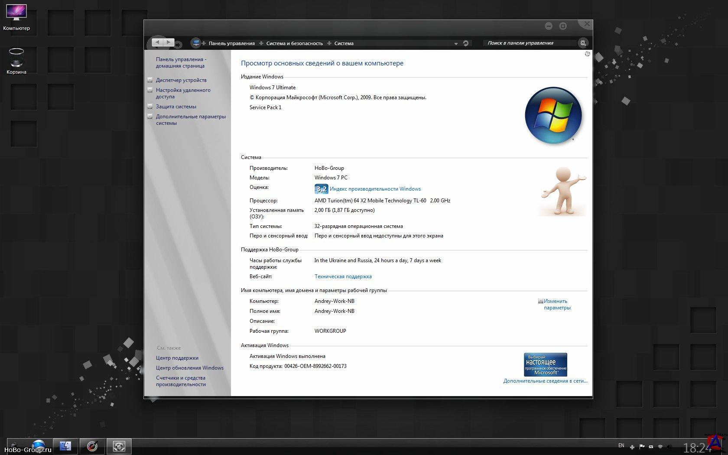
Task: Click the gear settings taskbar icon
Action: (x=119, y=446)
